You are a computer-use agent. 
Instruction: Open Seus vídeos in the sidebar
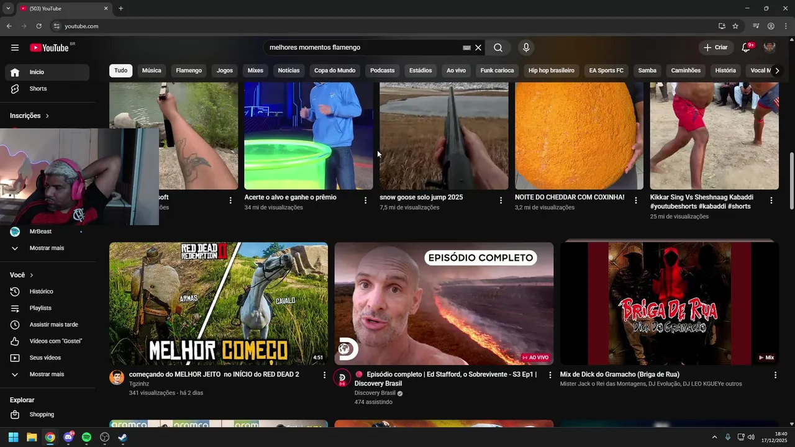pyautogui.click(x=47, y=358)
